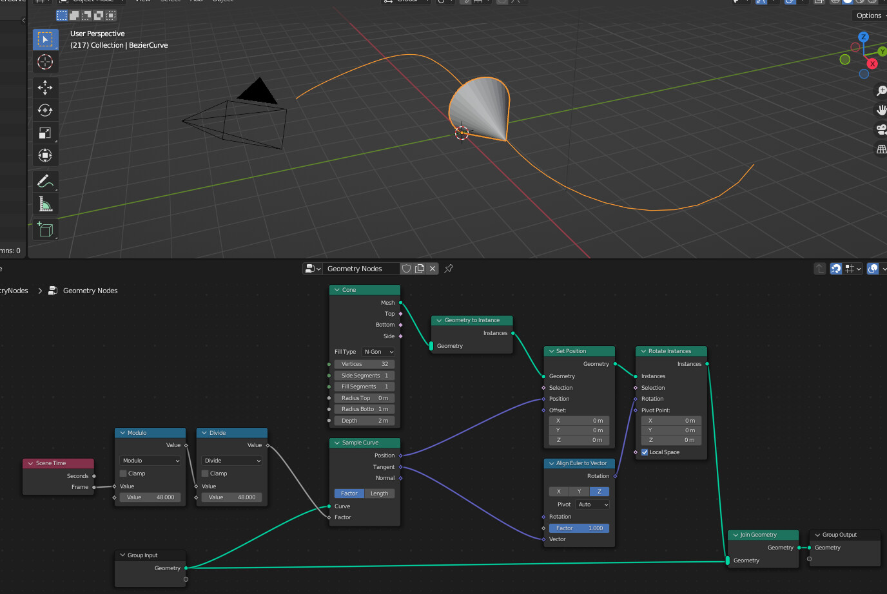Adjust the Factor slider on Align Euler to Vector
The width and height of the screenshot is (887, 594).
[x=578, y=528]
